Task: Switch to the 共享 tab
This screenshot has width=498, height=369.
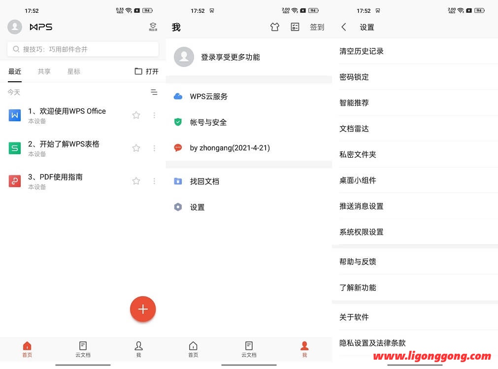Action: (44, 71)
